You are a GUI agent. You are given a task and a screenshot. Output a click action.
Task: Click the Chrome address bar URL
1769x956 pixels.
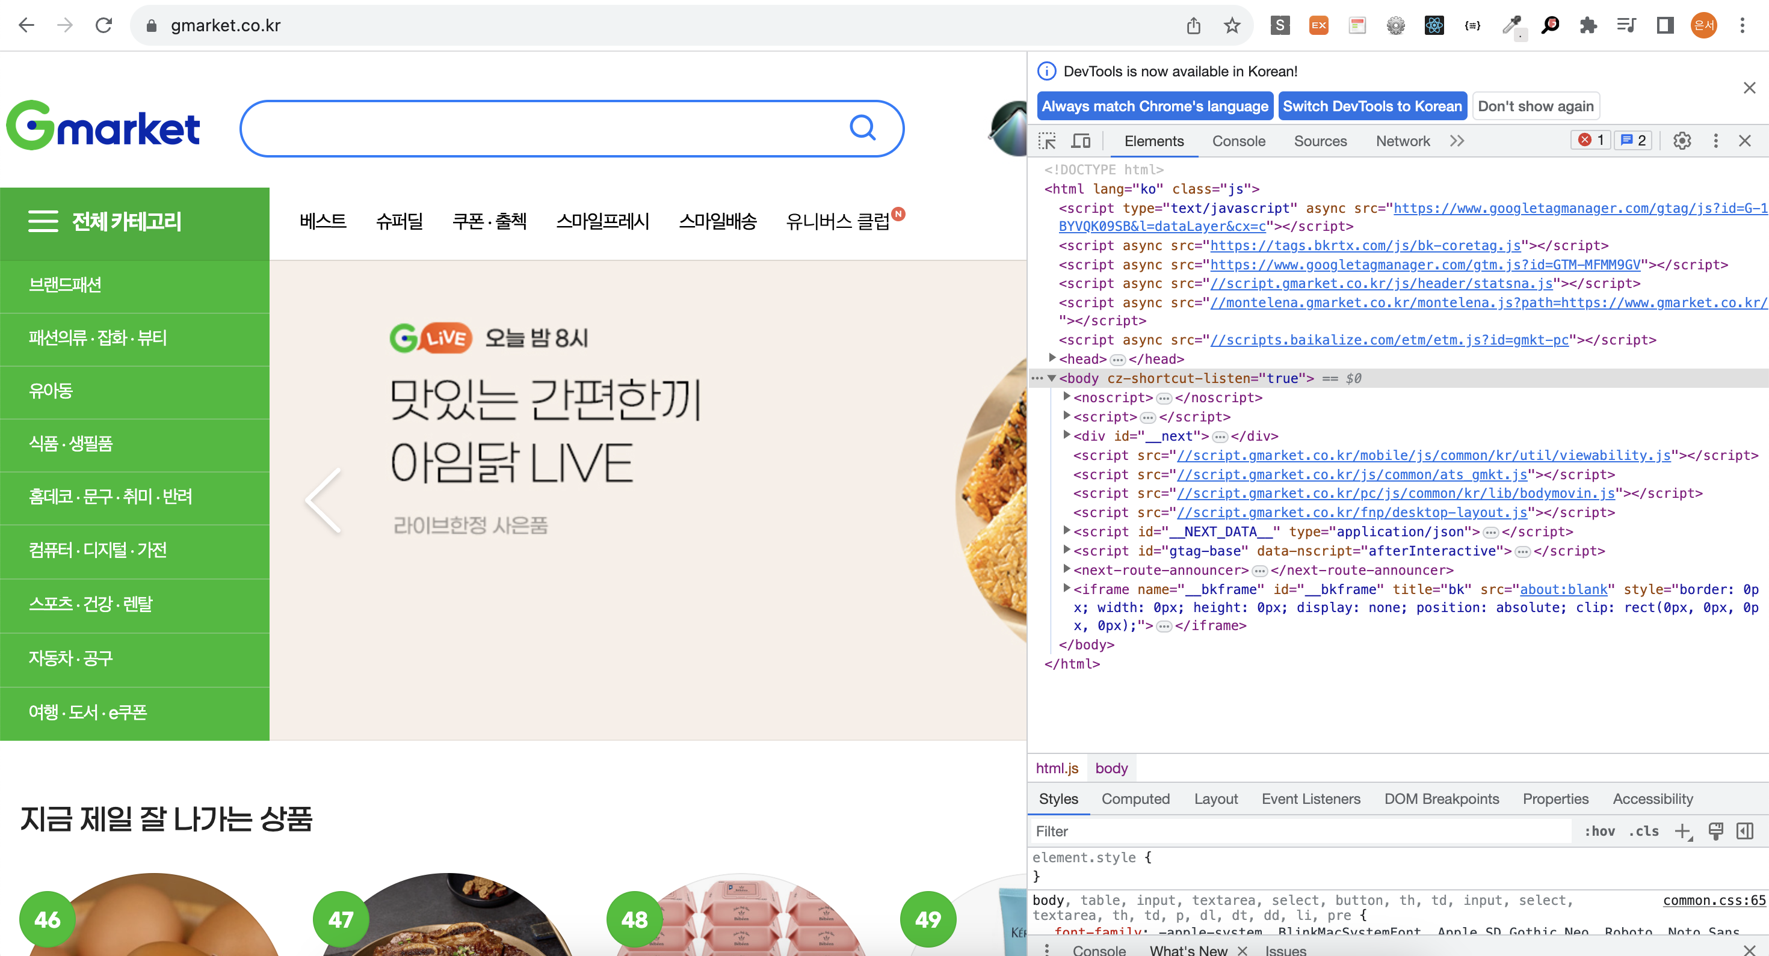click(225, 25)
